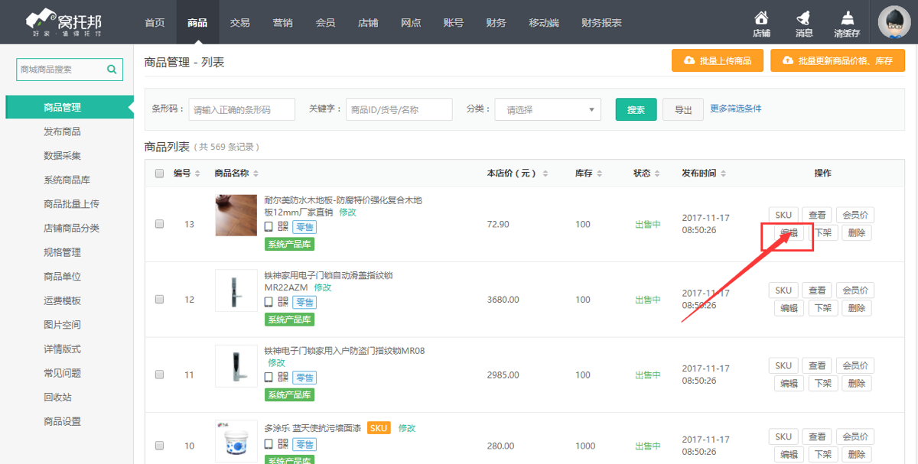Screen dimensions: 918x464
Task: Open the user avatar at top right
Action: pos(894,22)
